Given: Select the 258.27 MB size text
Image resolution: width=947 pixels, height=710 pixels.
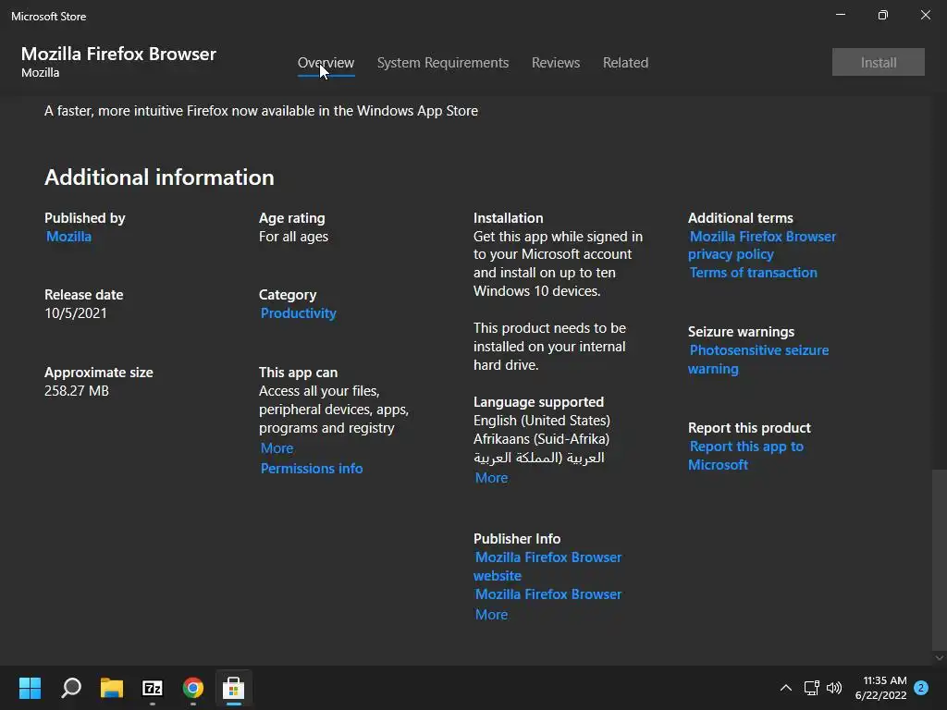Looking at the screenshot, I should [77, 391].
